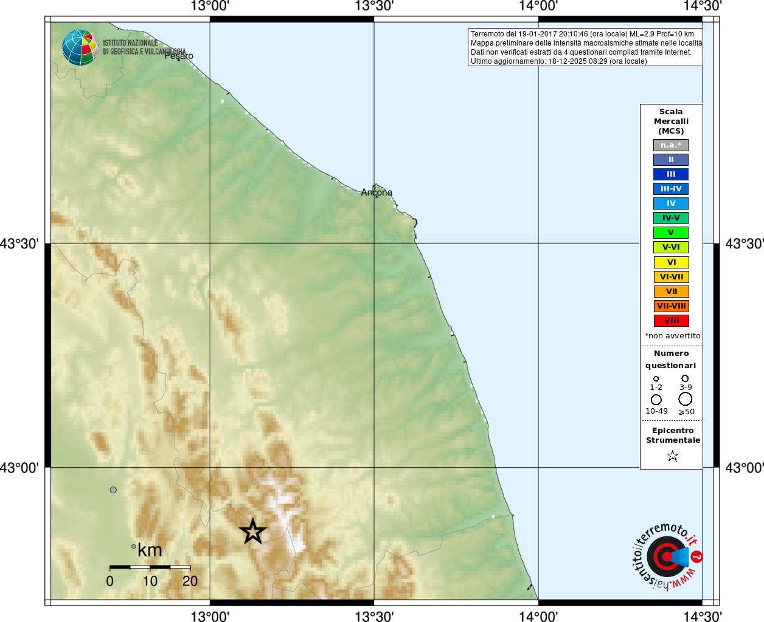764x622 pixels.
Task: Click the gray n.a.* legend swatch
Action: [671, 145]
